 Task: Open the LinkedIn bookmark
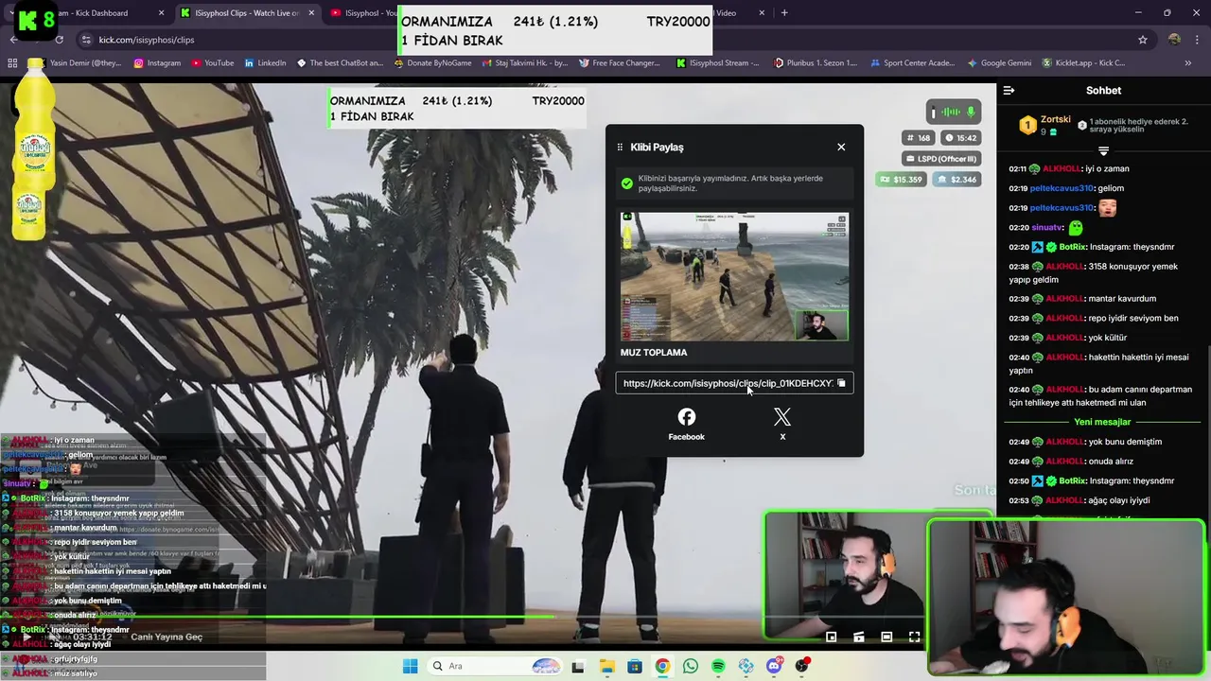pos(265,63)
